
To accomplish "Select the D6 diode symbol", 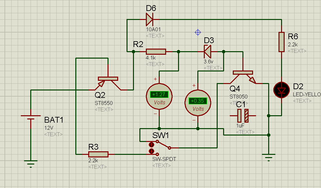I will tap(149, 19).
